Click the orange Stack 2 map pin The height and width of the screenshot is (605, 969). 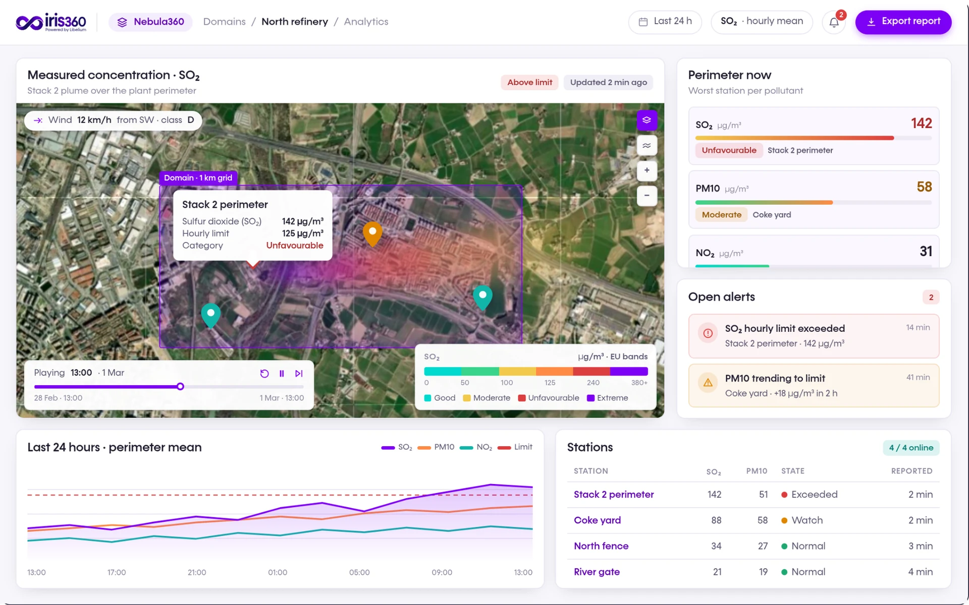coord(372,233)
